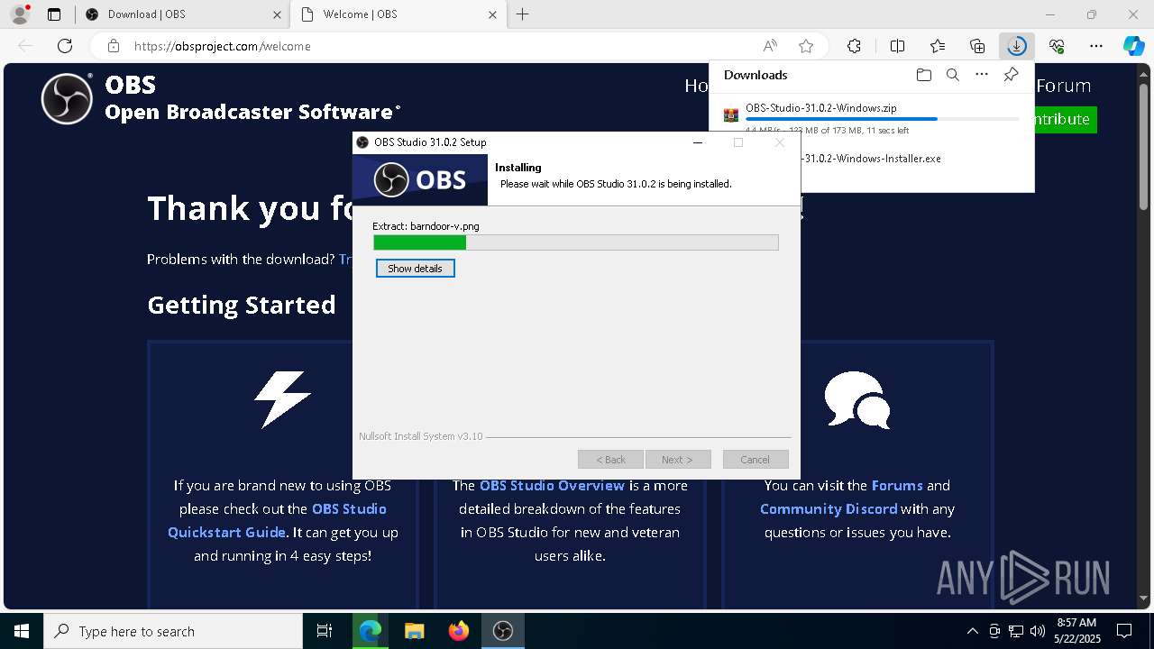Screen dimensions: 1154x649
Task: View site information lock icon
Action: pos(113,46)
